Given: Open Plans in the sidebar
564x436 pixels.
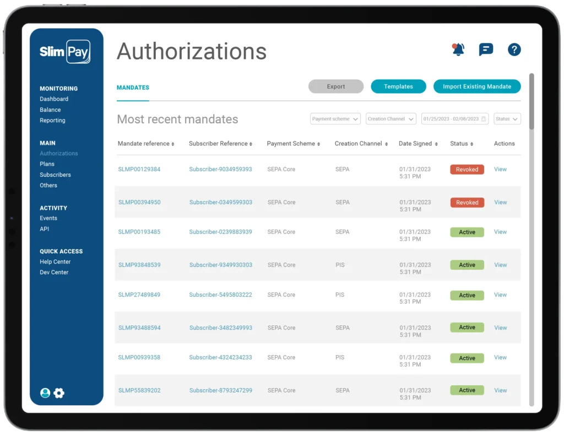Looking at the screenshot, I should [47, 164].
